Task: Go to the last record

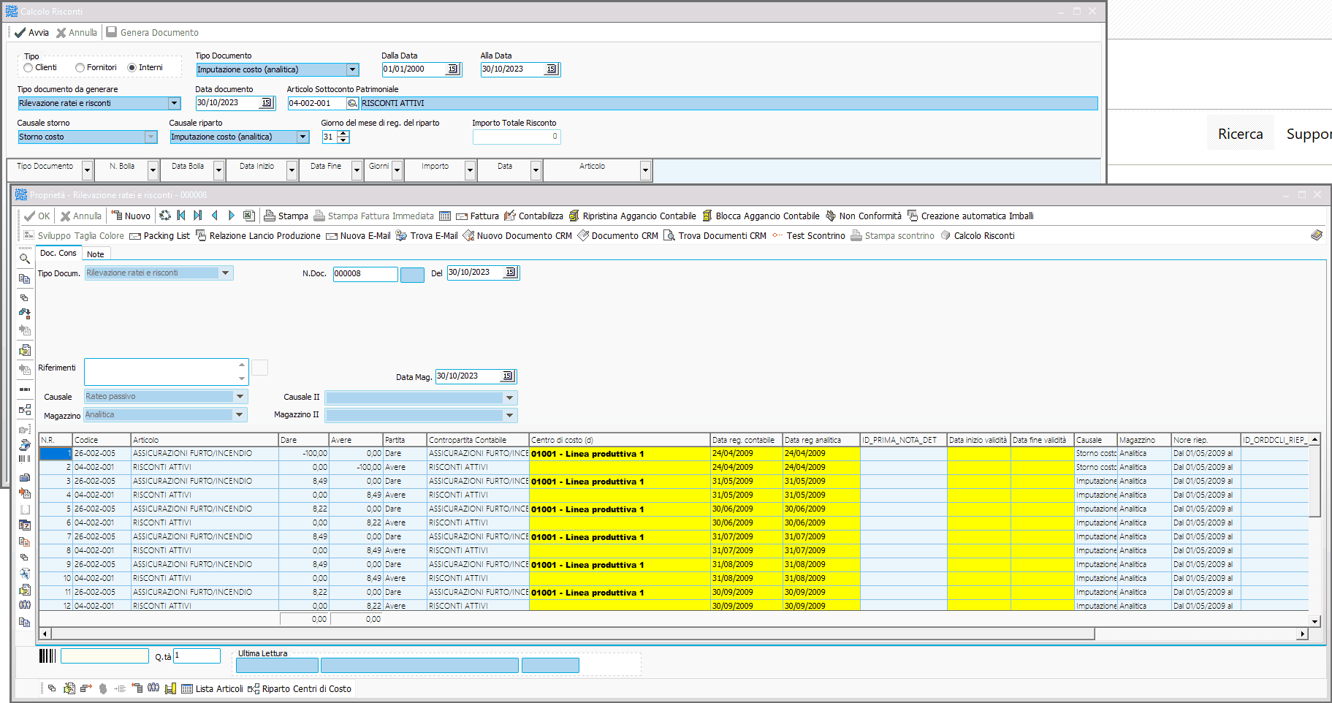Action: point(197,216)
